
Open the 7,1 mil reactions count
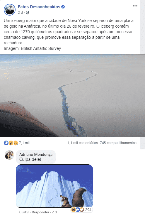24,143
